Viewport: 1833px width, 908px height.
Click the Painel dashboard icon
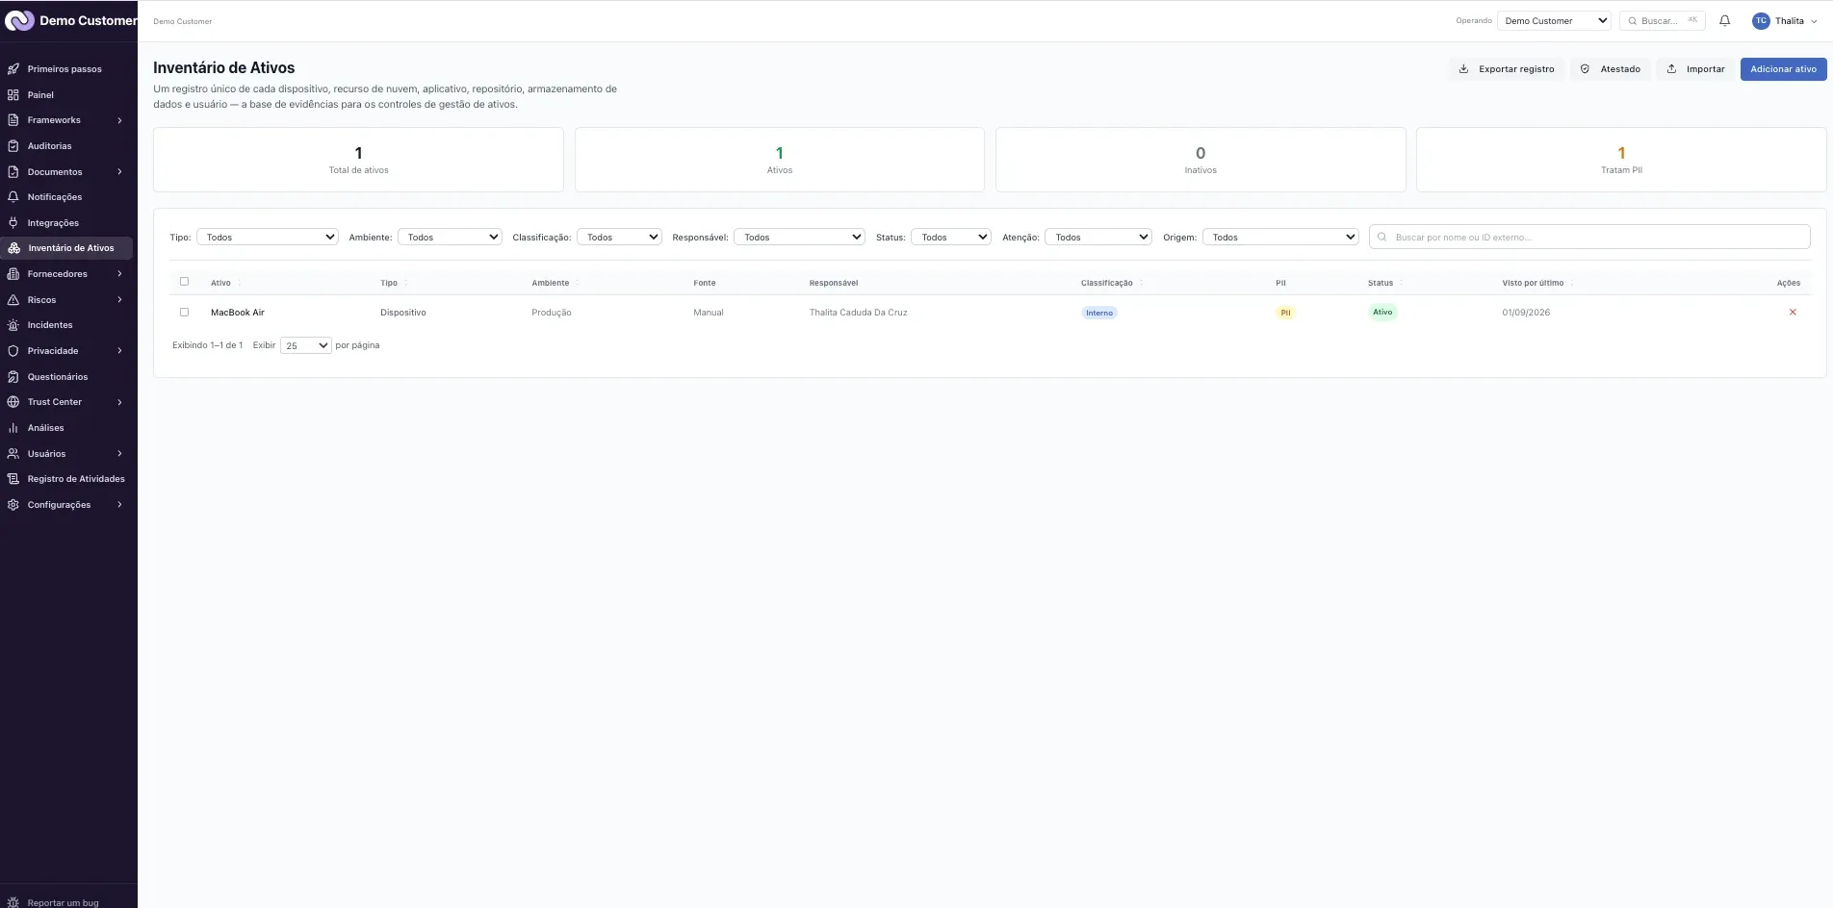13,95
